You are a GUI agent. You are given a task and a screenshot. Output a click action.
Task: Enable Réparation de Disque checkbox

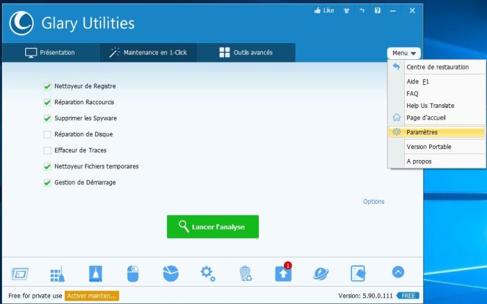pos(47,134)
